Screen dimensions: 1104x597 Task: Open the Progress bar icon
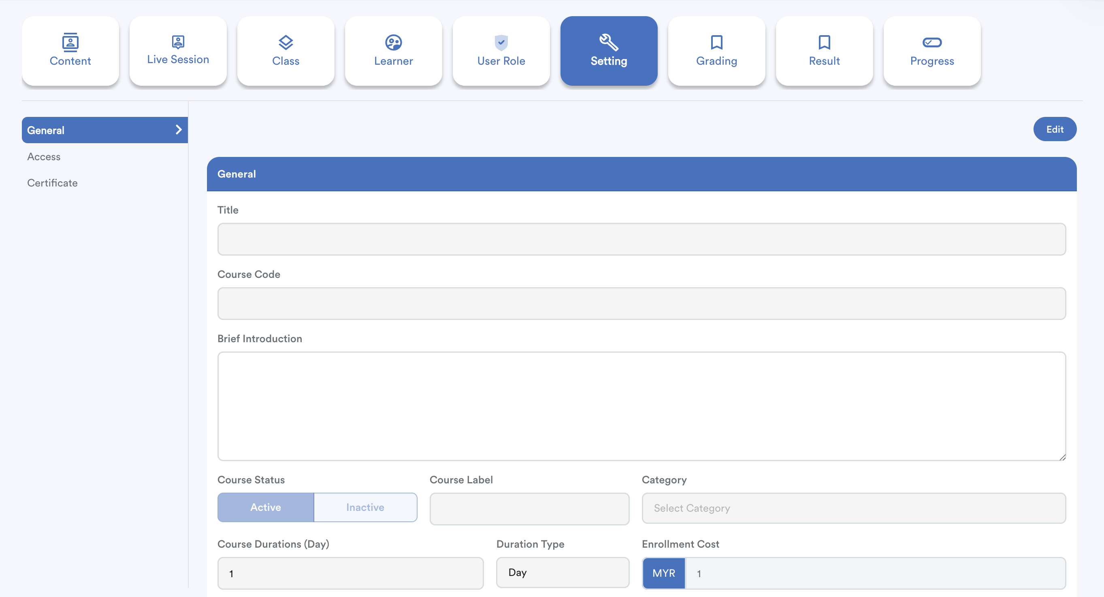tap(932, 42)
